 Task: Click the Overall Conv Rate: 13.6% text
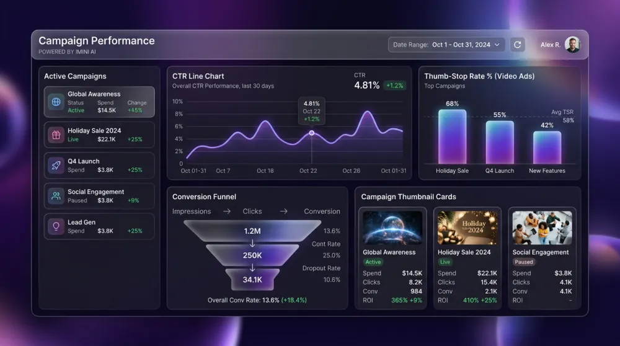(243, 300)
